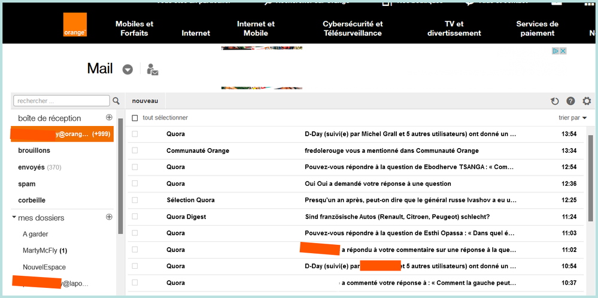Refresh the mailbox with the reload icon
The image size is (598, 298).
point(554,102)
